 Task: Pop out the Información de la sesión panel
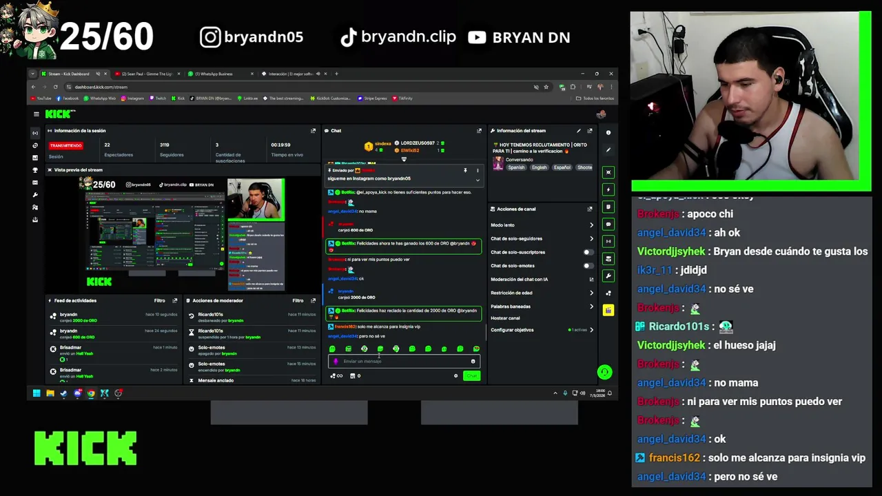313,130
